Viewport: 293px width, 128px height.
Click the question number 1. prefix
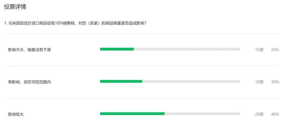[x=5, y=23]
